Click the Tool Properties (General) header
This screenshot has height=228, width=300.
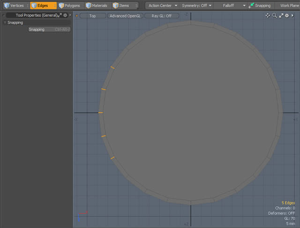37,15
